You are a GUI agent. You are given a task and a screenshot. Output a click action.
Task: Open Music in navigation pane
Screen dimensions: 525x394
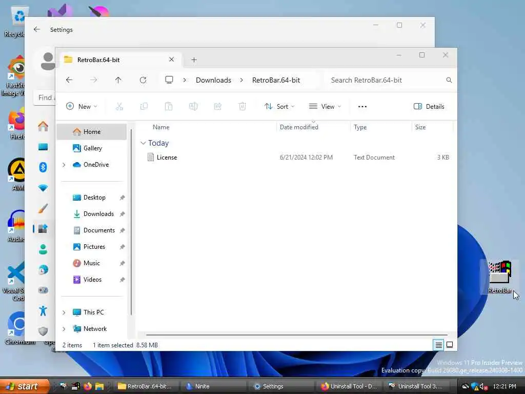coord(92,263)
